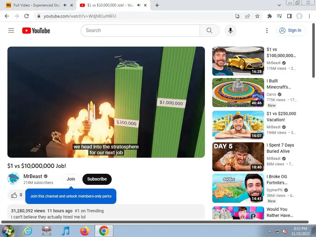Reload the current page
The width and height of the screenshot is (316, 237).
[x=27, y=16]
